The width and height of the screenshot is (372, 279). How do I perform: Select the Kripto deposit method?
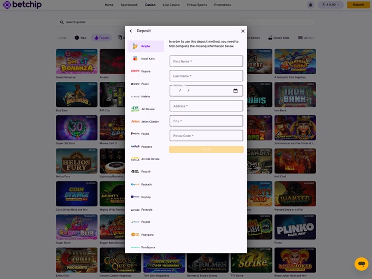[x=146, y=46]
